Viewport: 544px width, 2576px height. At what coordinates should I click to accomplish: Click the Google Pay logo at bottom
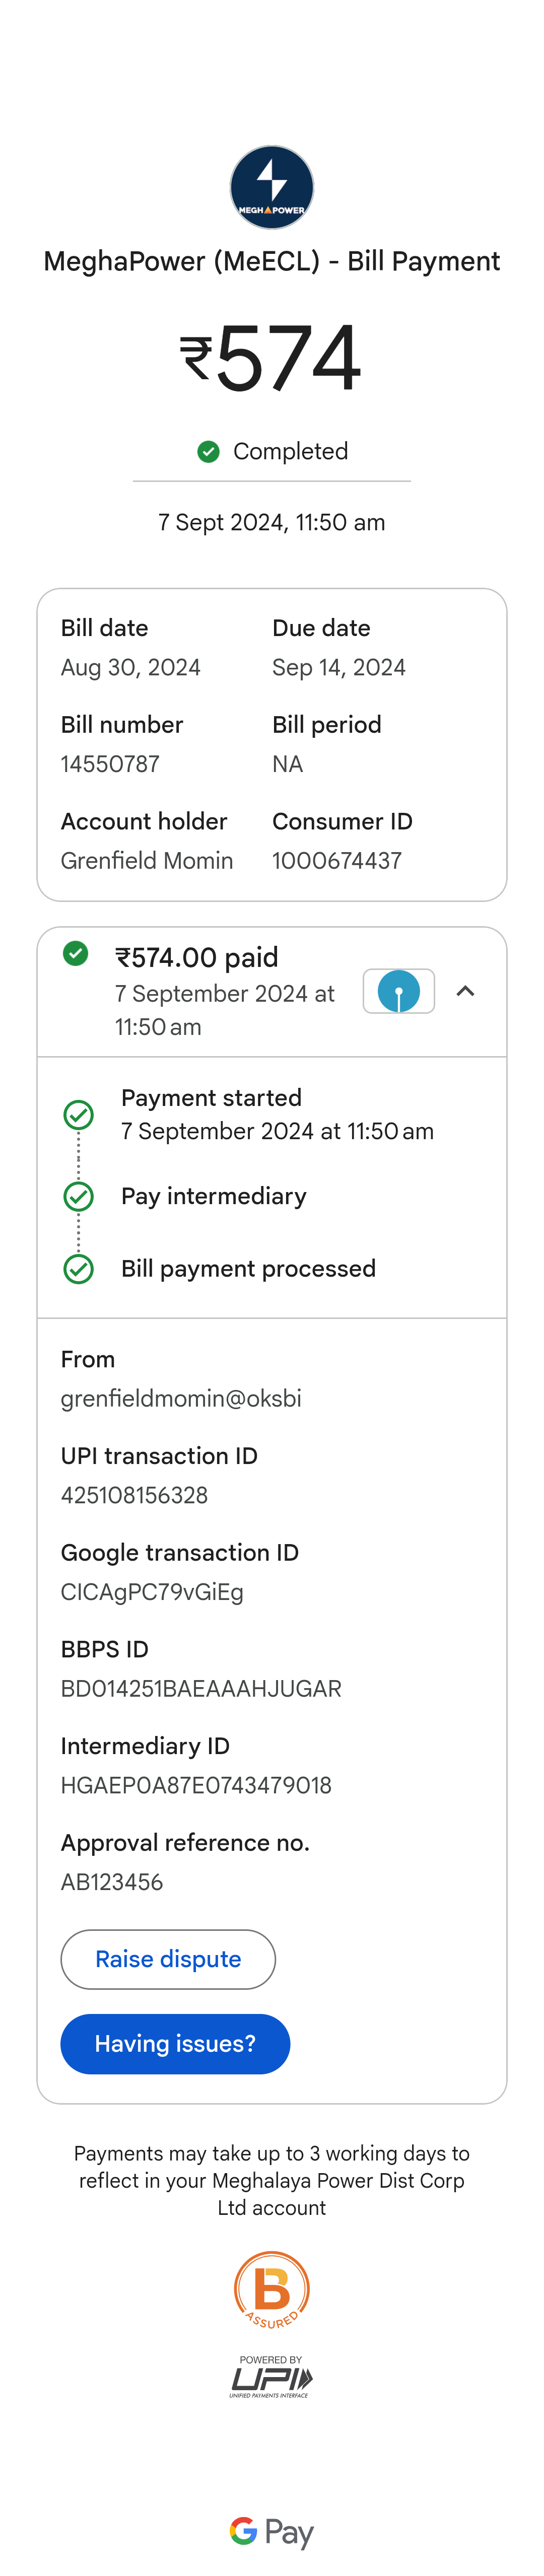click(x=272, y=2531)
